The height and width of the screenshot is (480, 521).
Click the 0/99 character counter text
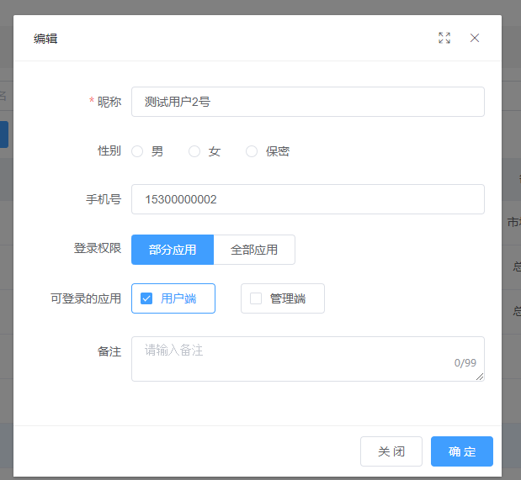point(465,363)
